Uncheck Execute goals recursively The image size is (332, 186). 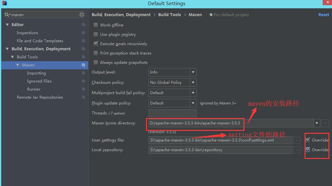(x=96, y=44)
